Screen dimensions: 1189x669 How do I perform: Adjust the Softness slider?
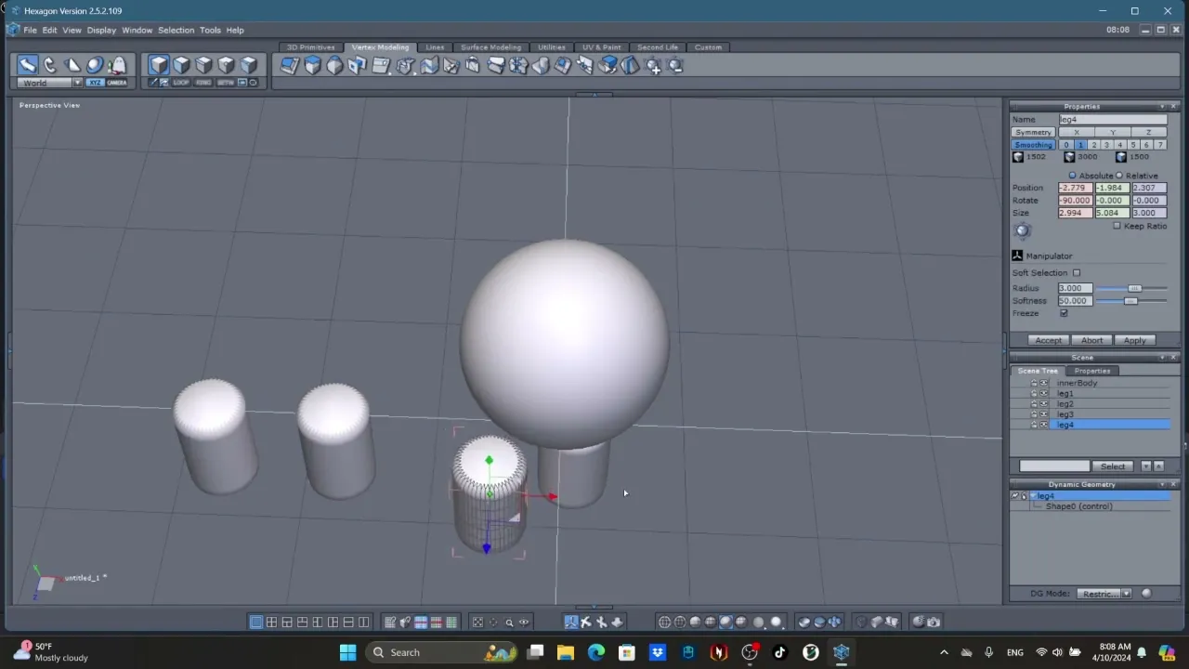point(1130,301)
